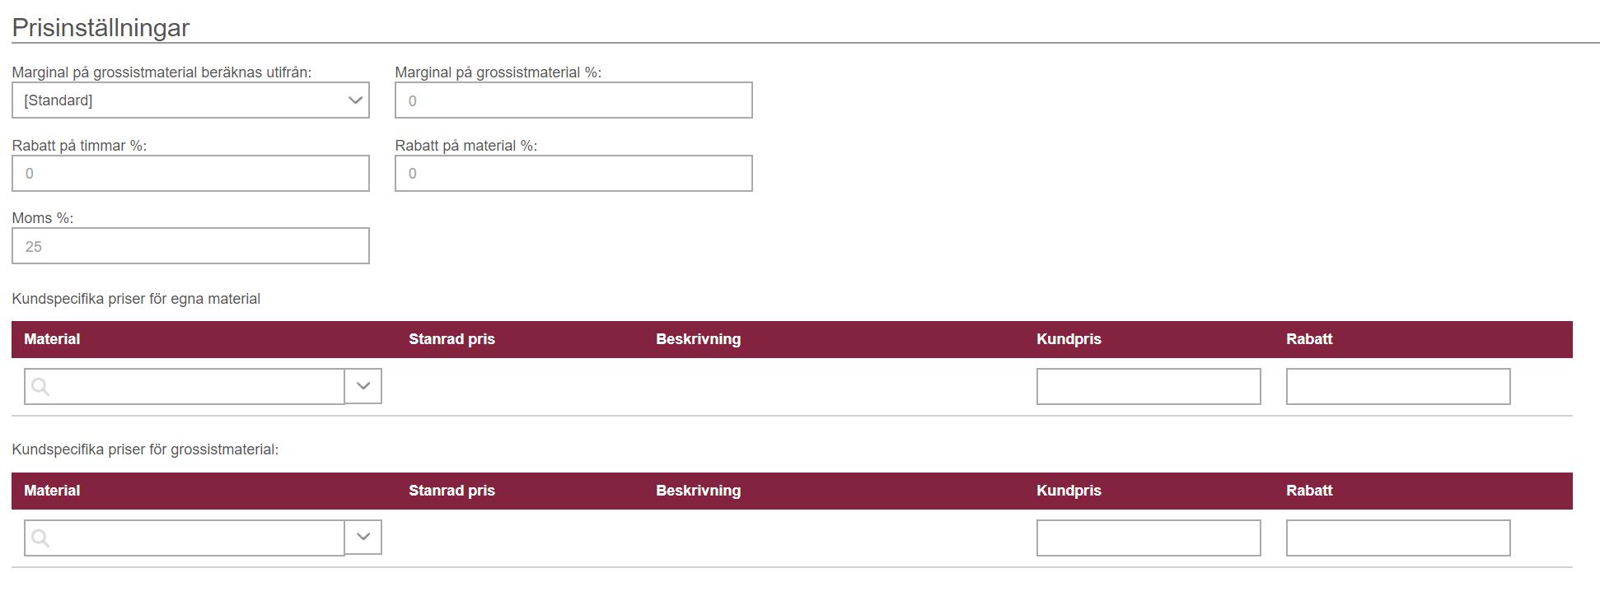Viewport: 1600px width, 596px height.
Task: Expand the egna material selector chevron
Action: pos(363,386)
